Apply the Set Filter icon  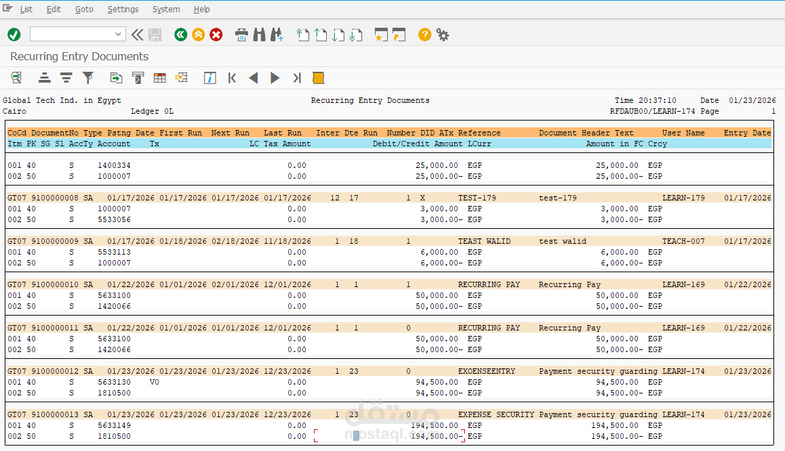coord(88,78)
